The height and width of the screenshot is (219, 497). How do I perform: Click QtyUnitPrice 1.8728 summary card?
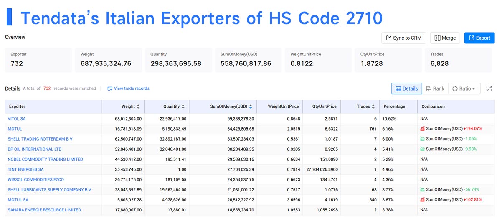388,60
